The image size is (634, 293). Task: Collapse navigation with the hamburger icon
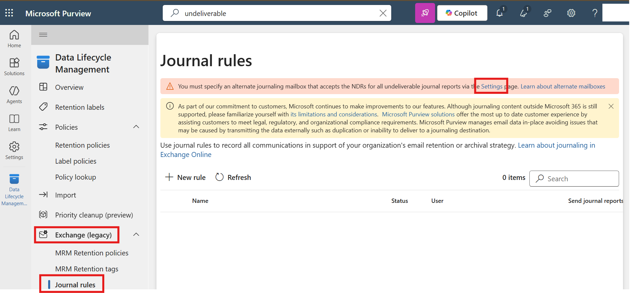[x=43, y=35]
